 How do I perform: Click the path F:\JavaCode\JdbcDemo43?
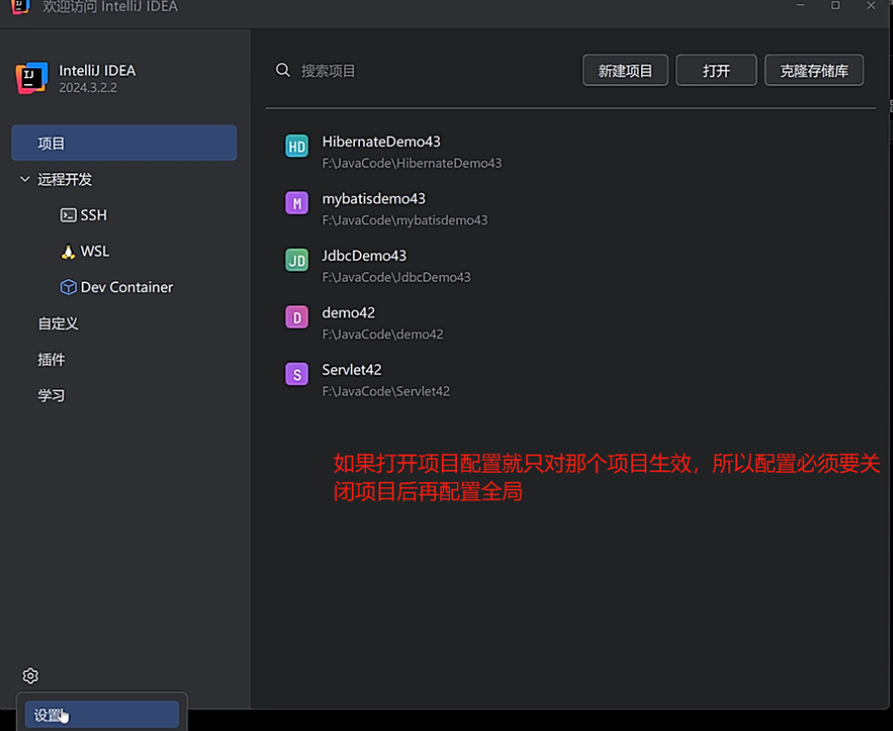[396, 276]
